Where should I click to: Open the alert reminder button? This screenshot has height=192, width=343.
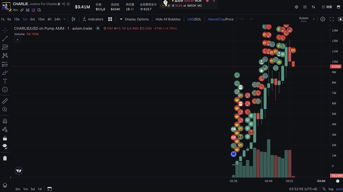pyautogui.click(x=327, y=7)
